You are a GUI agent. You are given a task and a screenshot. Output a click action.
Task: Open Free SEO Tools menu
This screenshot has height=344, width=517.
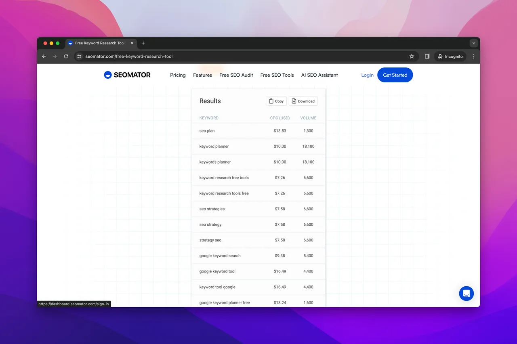(277, 75)
